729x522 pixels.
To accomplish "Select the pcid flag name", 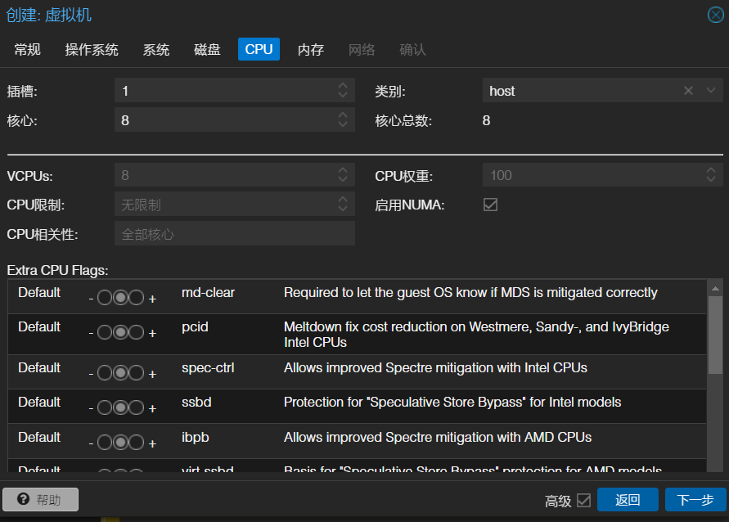I will point(195,326).
